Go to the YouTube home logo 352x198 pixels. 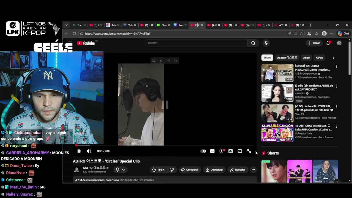(86, 43)
